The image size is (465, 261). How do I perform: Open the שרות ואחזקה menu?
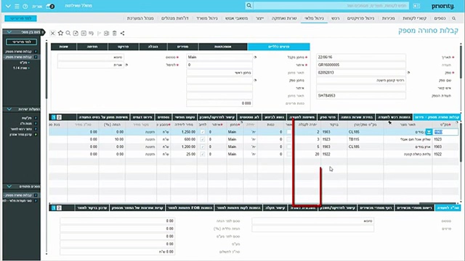[284, 18]
